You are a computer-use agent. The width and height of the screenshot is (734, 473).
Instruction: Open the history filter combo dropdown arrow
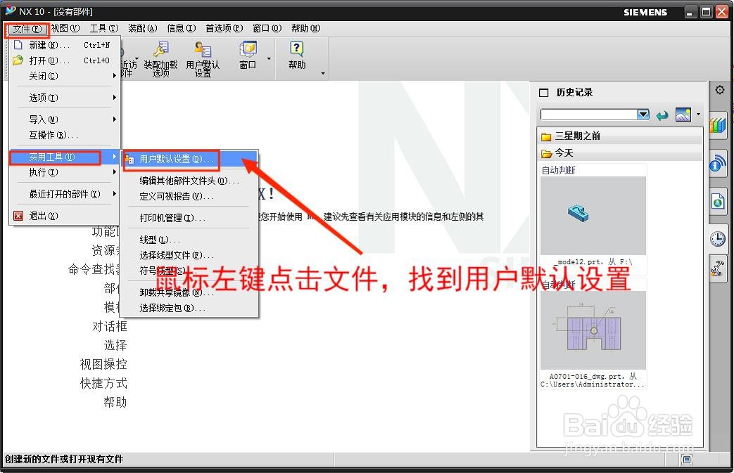pos(643,115)
